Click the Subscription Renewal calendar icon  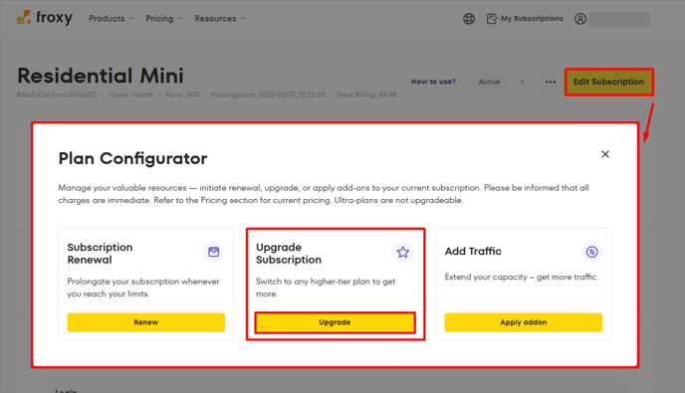coord(214,252)
